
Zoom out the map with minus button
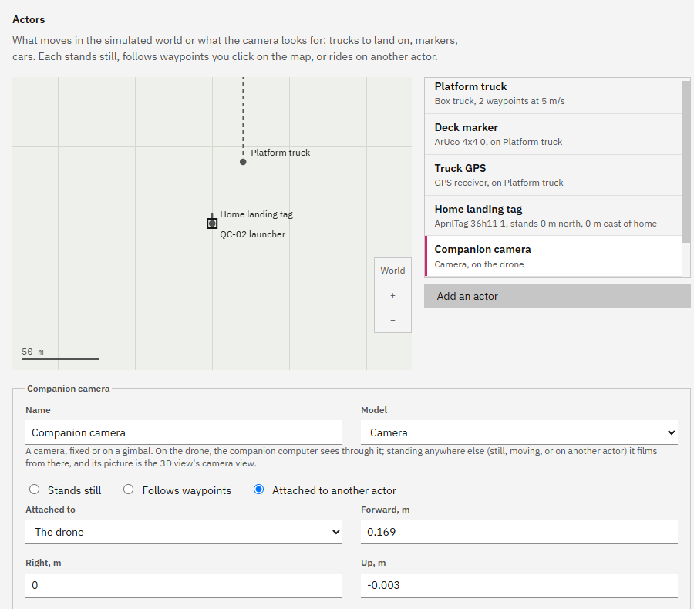tap(392, 320)
